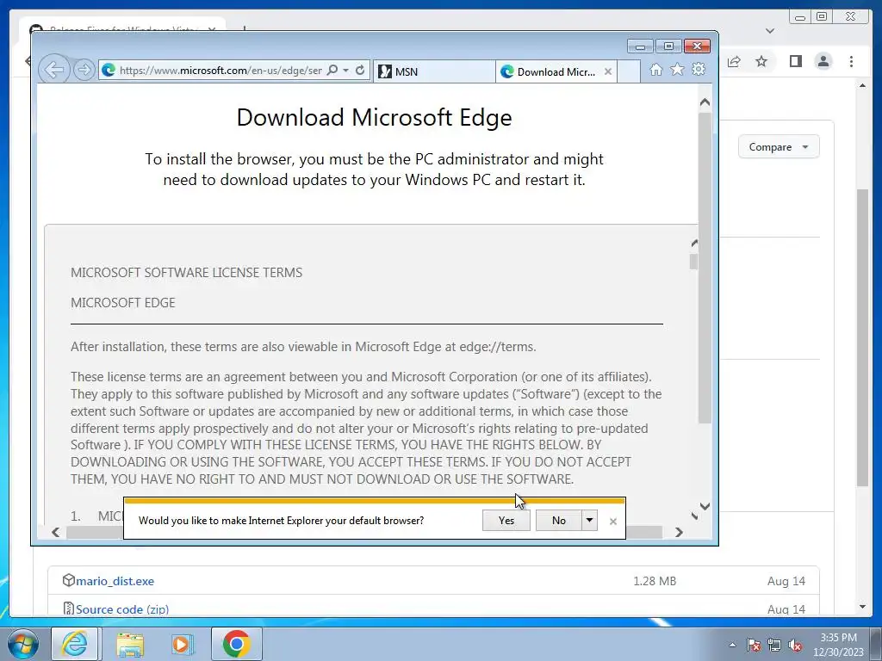Open the taskbar clock and date
Viewport: 882px width, 661px height.
pyautogui.click(x=838, y=645)
